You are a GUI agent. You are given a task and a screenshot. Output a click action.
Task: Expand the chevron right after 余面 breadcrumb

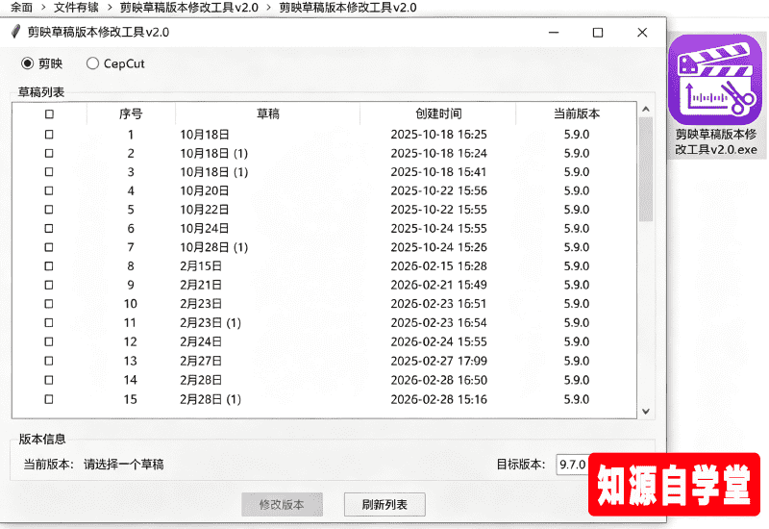[x=43, y=8]
